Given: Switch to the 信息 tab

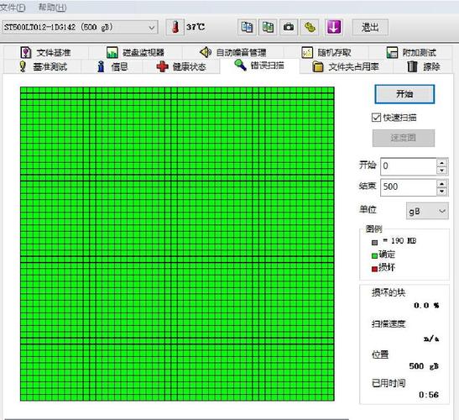Looking at the screenshot, I should pyautogui.click(x=112, y=67).
